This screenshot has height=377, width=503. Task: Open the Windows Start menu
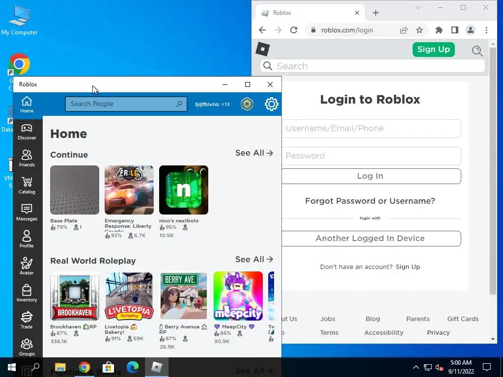(12, 367)
